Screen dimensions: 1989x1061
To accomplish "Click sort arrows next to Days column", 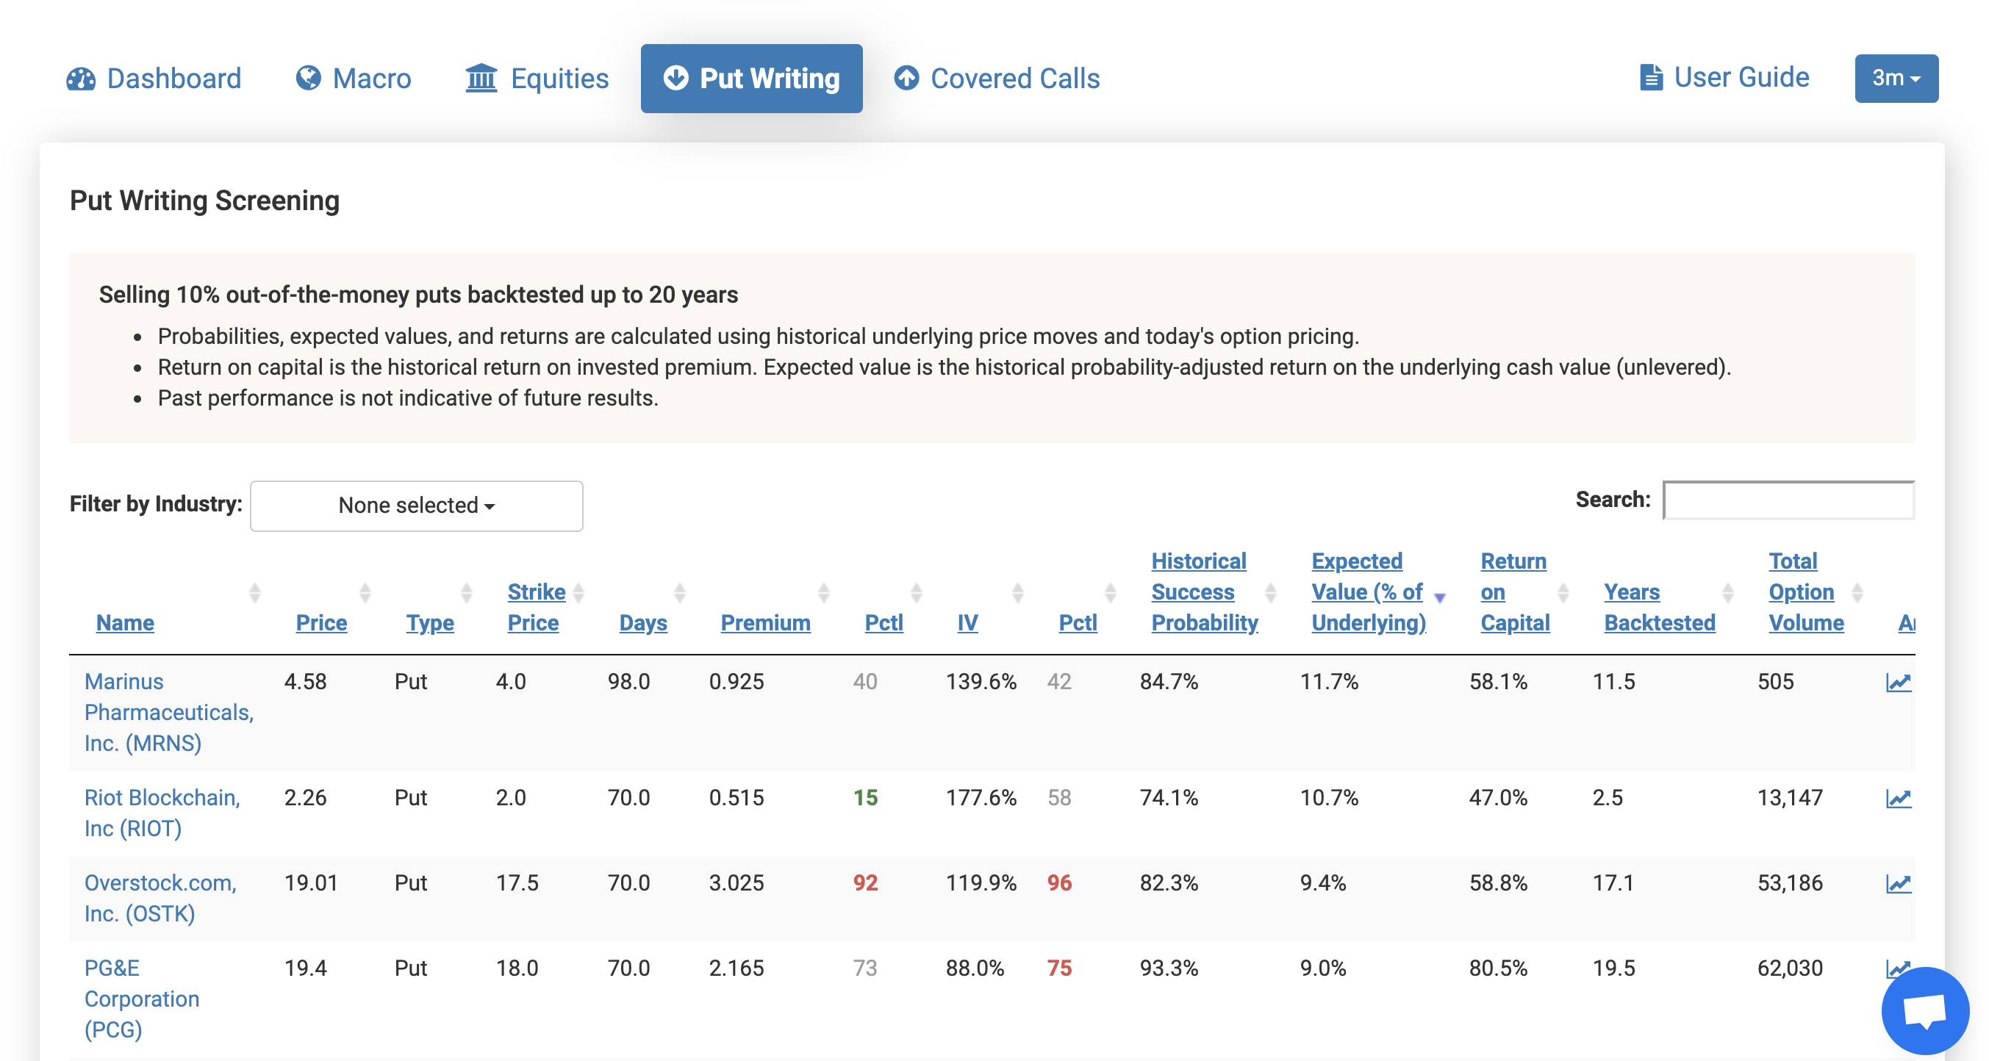I will [679, 591].
